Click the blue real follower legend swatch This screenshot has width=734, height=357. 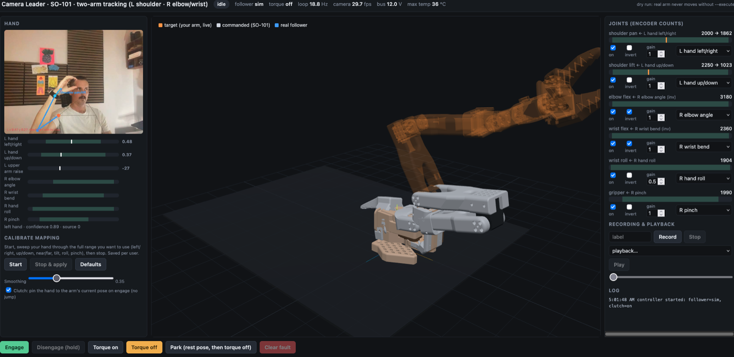[x=277, y=25]
